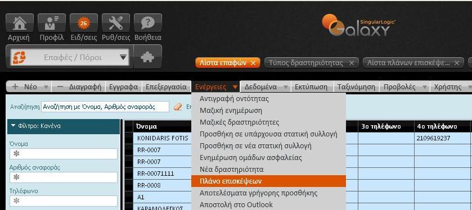Click the Τηλέφωνο filter input field
Image resolution: width=472 pixels, height=210 pixels.
[64, 201]
